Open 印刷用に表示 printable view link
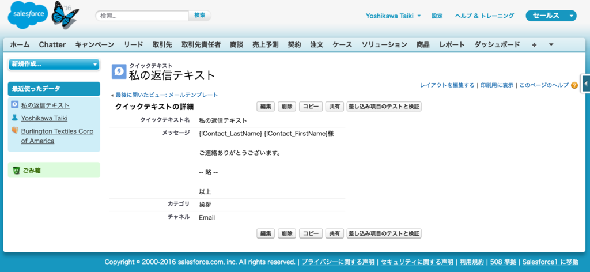Screen dimensions: 590x272 [497, 85]
